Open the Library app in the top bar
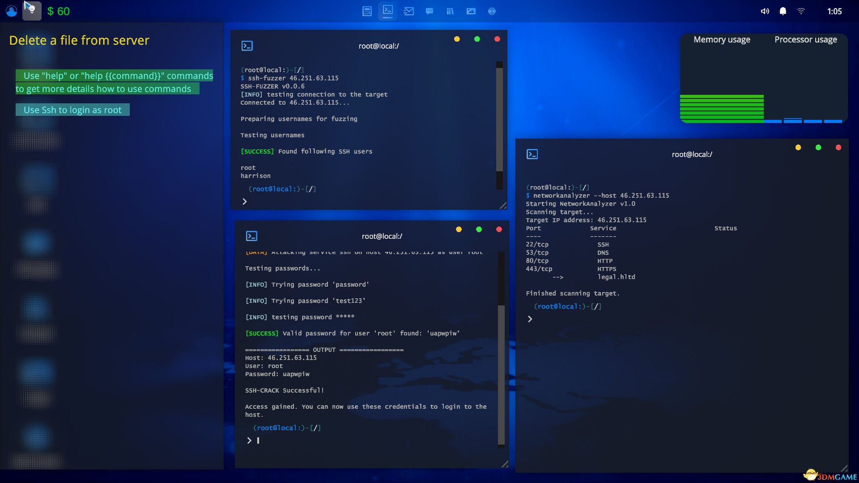The width and height of the screenshot is (859, 483). pyautogui.click(x=450, y=11)
